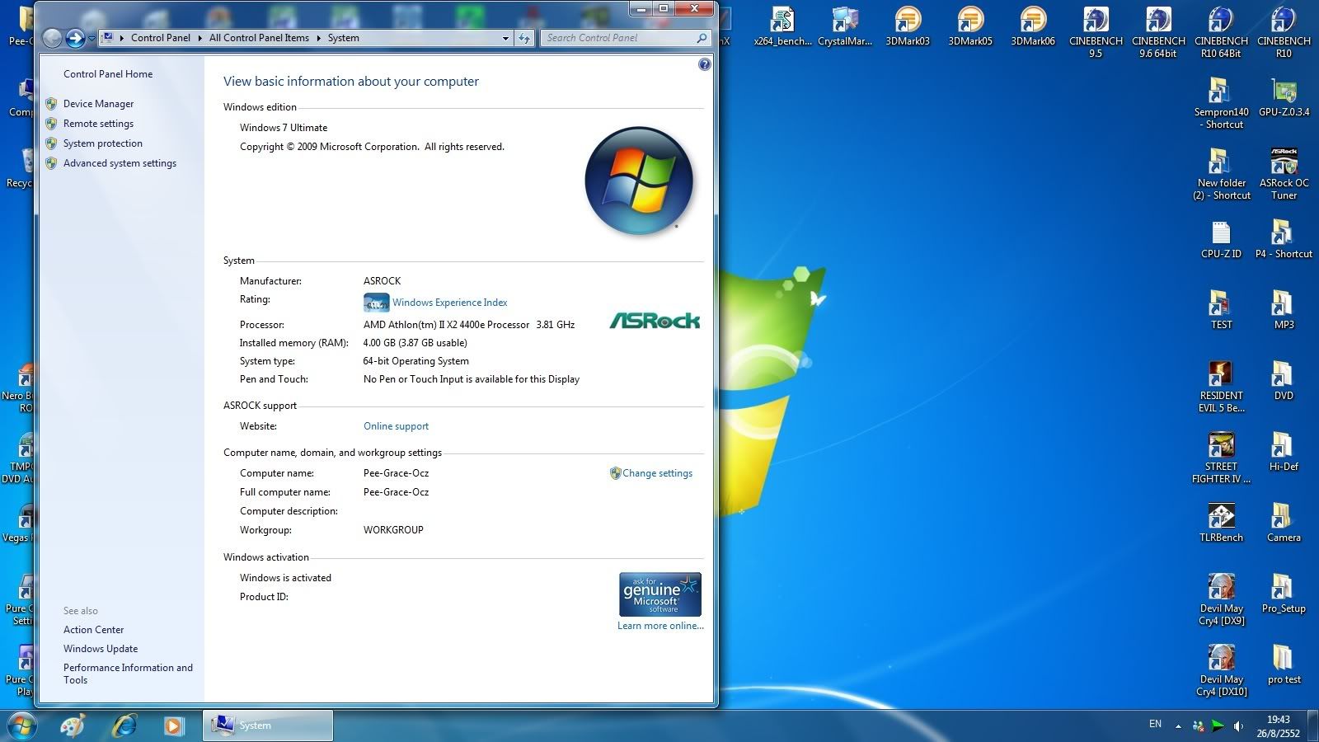1319x742 pixels.
Task: Launch Devil May Cry4 [DX9] icon
Action: click(1221, 599)
